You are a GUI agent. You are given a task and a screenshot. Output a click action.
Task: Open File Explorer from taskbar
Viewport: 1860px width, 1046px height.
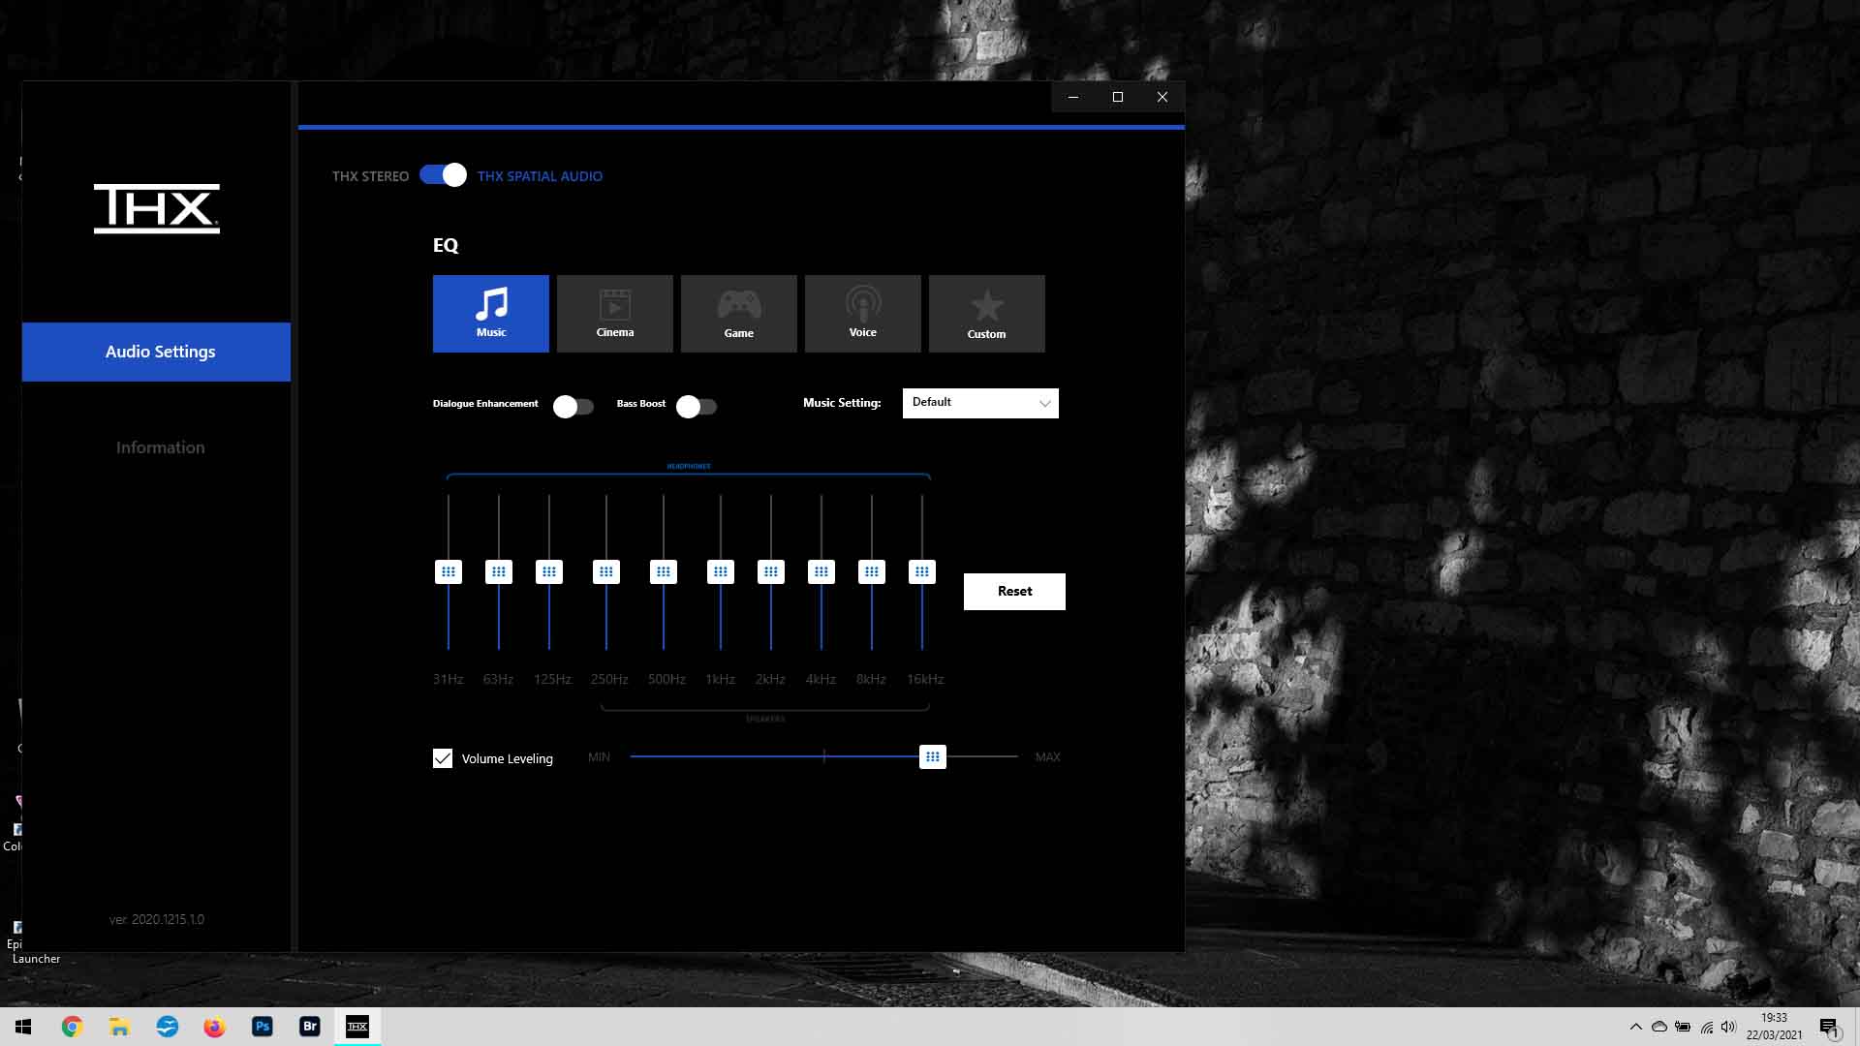point(119,1027)
